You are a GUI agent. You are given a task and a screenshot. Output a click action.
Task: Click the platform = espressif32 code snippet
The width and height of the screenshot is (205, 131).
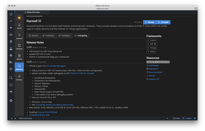point(158,62)
